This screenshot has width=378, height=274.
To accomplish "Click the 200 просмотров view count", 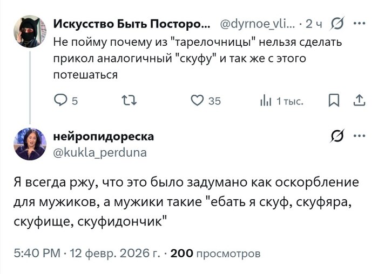I will 215,253.
